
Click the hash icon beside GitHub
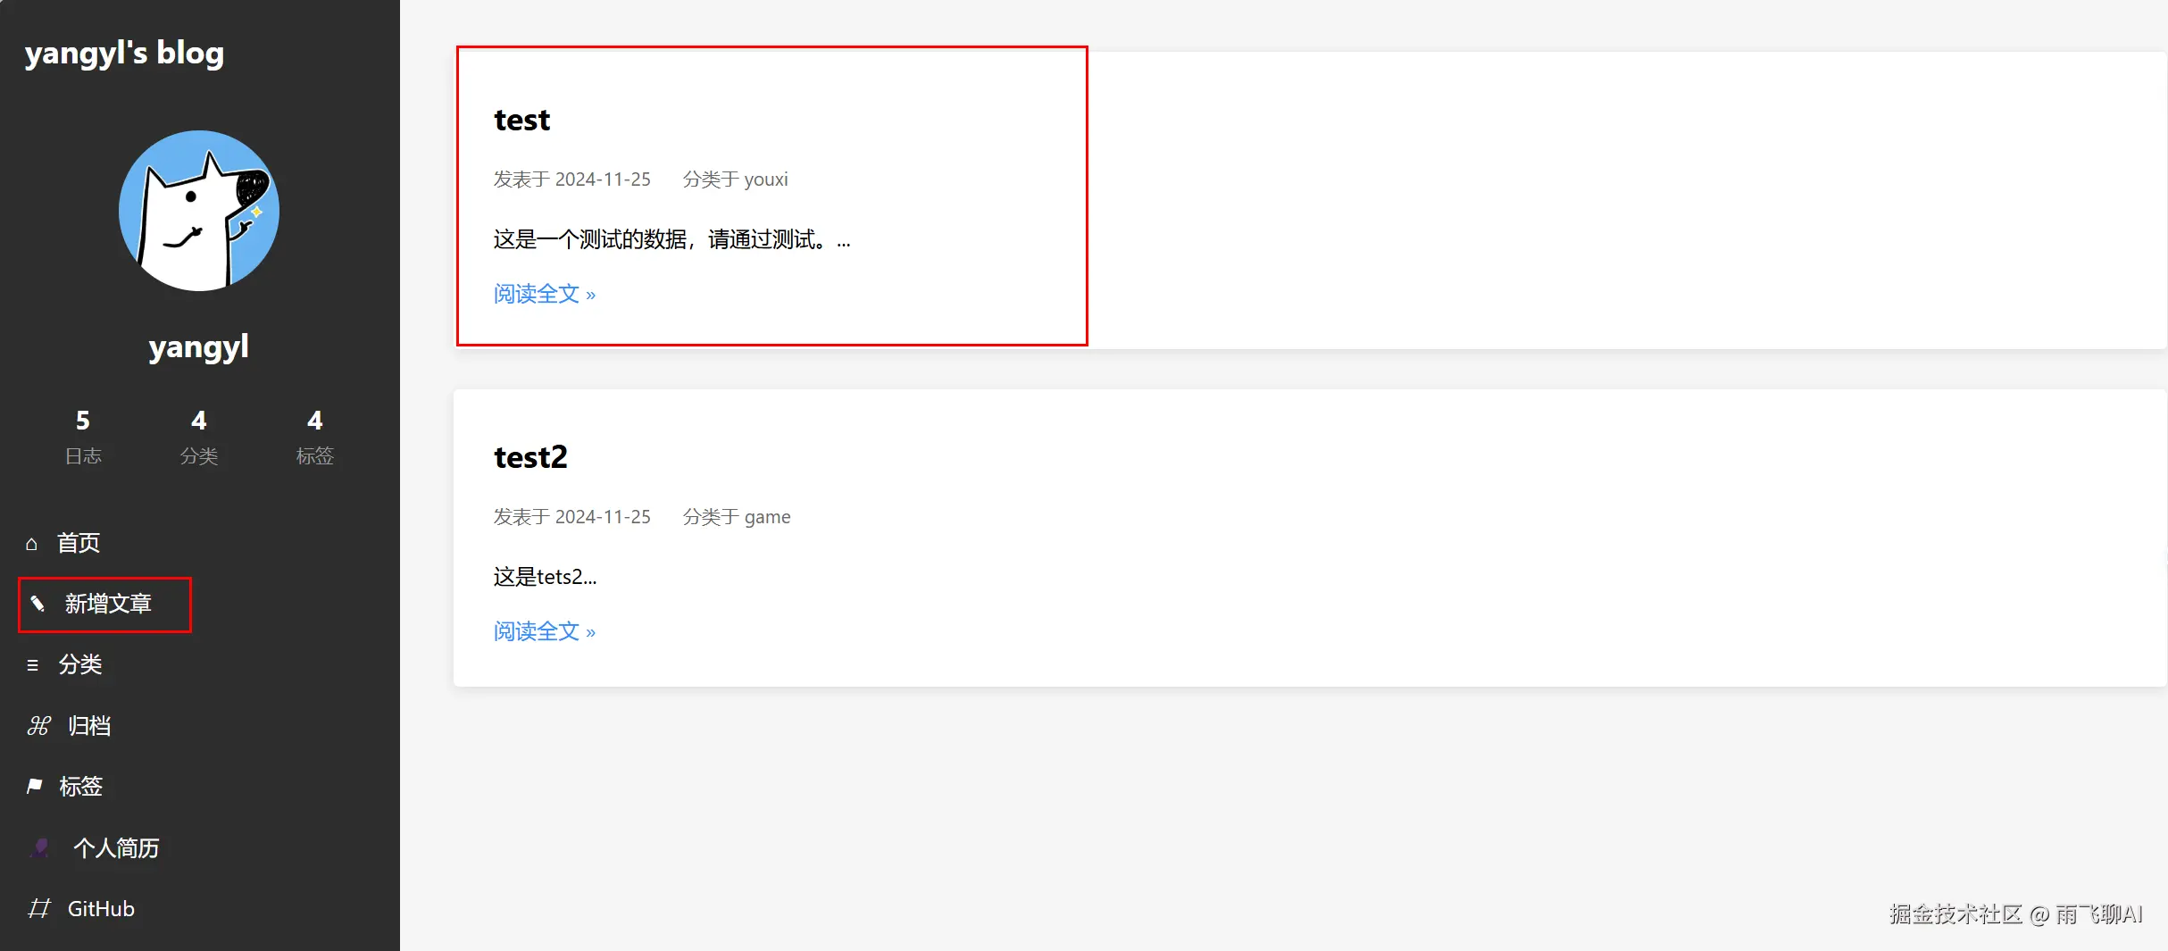38,909
